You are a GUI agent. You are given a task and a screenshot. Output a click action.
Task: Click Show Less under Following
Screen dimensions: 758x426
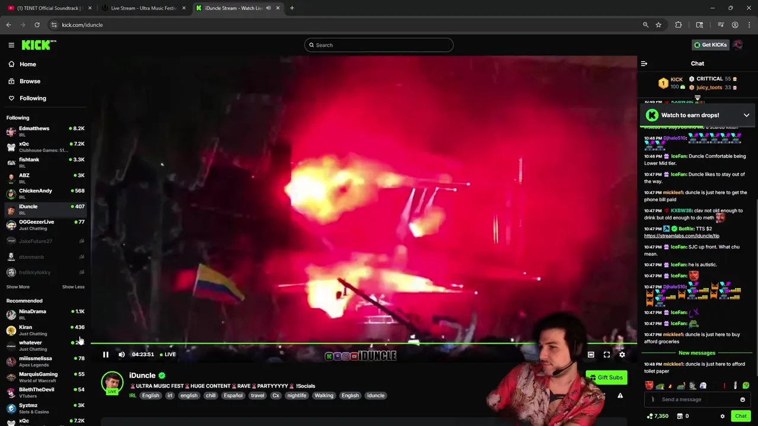(x=73, y=287)
